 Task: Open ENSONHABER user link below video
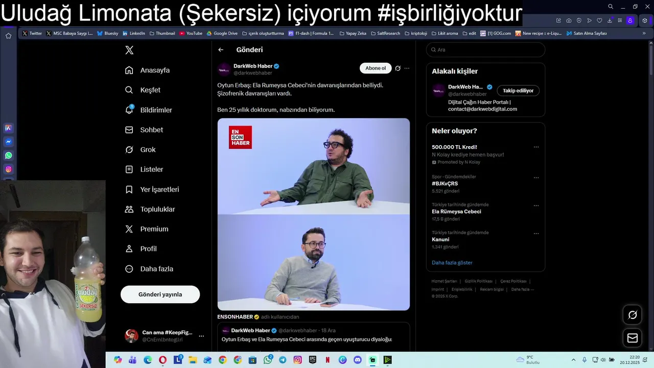pos(235,317)
